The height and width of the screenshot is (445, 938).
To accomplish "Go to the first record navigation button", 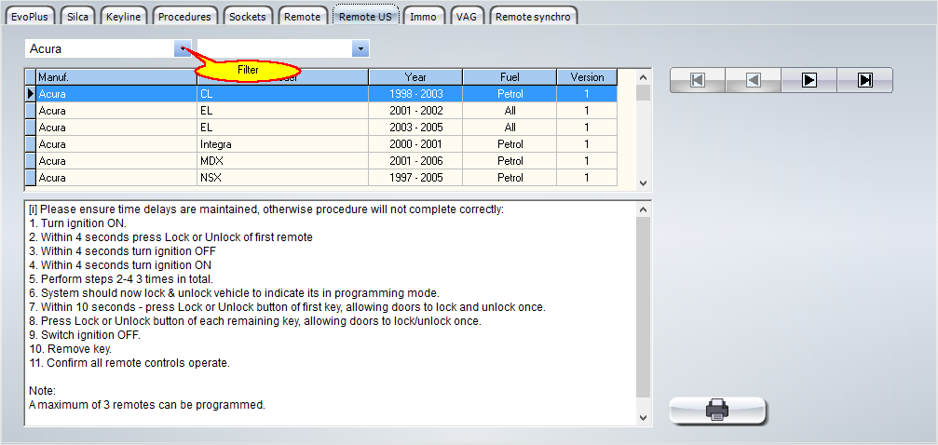I will click(x=698, y=80).
